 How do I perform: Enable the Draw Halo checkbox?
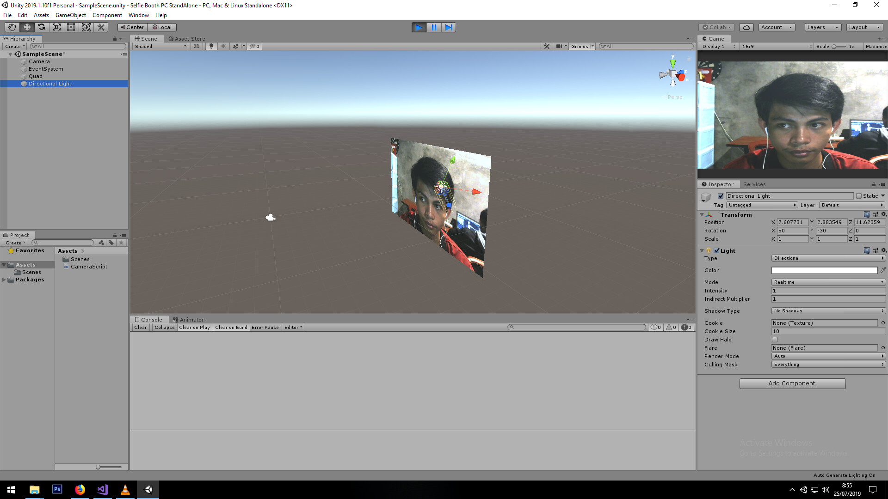[775, 340]
